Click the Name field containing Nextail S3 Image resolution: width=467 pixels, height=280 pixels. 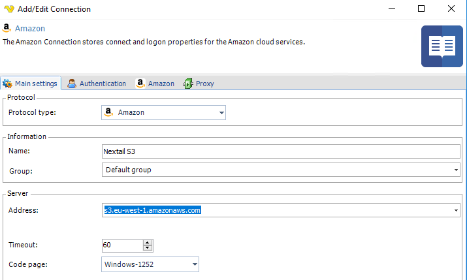click(281, 151)
